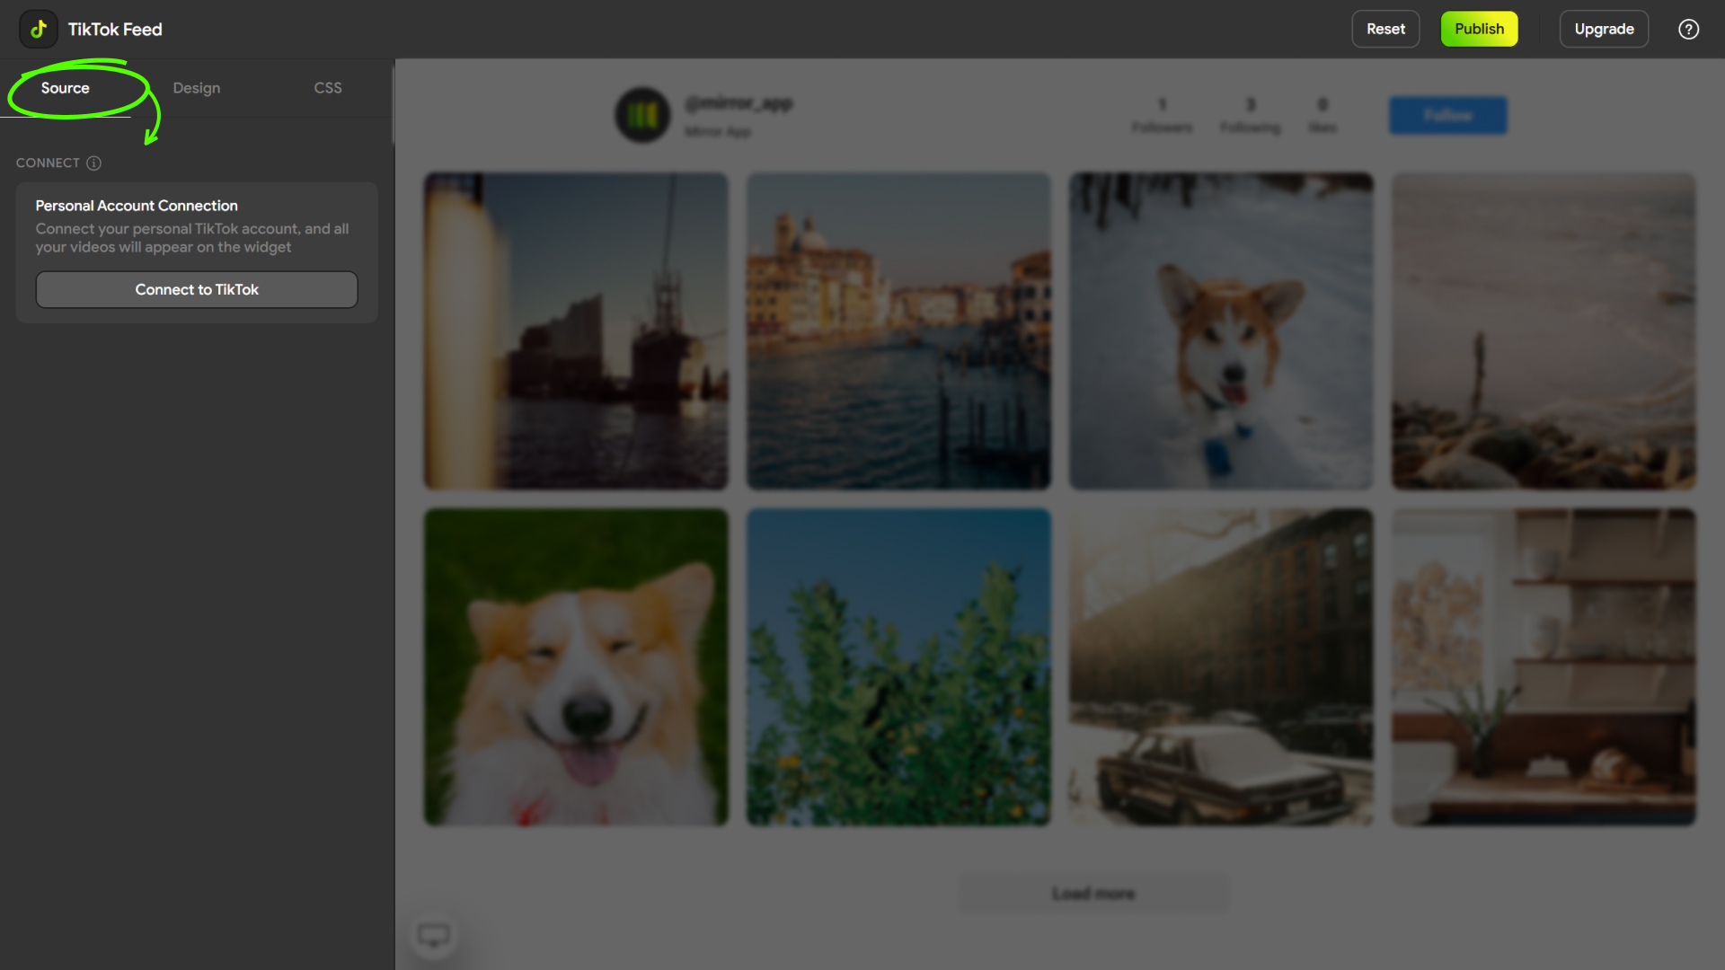Click the TikTok logo icon
The height and width of the screenshot is (970, 1725).
click(39, 30)
